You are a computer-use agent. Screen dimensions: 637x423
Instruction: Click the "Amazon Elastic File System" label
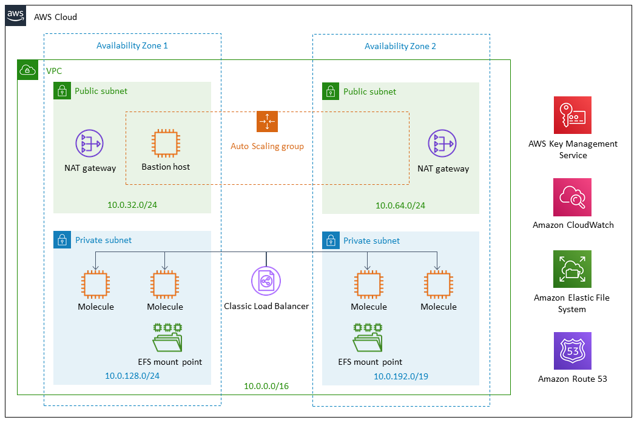point(572,304)
